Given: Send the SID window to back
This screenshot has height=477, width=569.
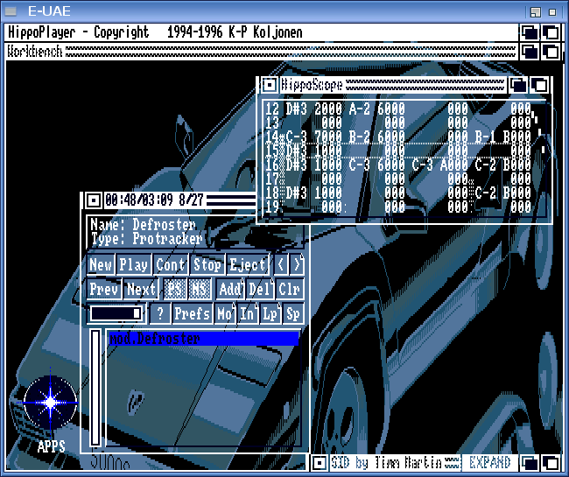Looking at the screenshot, I should click(x=530, y=463).
